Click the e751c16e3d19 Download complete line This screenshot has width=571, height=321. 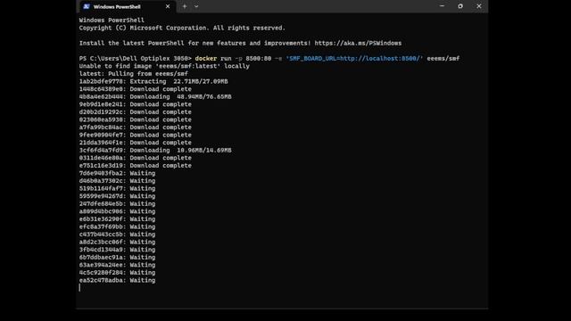tap(135, 166)
